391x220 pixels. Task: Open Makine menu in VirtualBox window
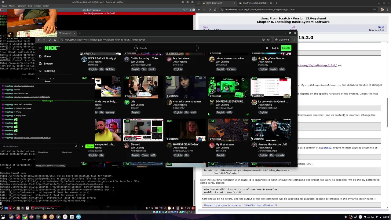pos(12,6)
